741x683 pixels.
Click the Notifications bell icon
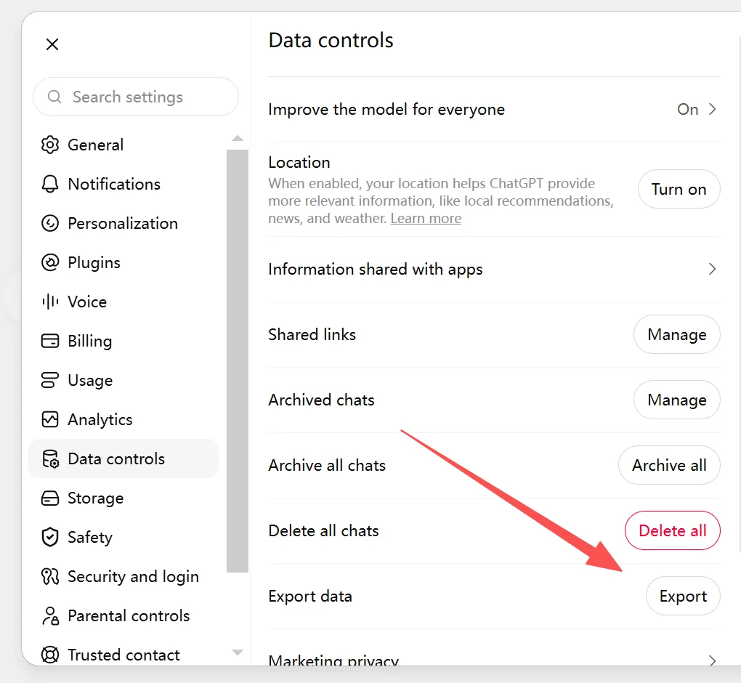(50, 184)
